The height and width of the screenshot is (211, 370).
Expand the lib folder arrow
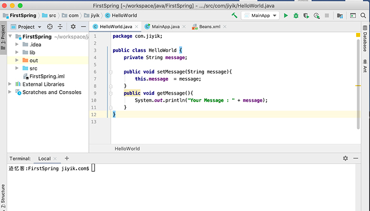tap(17, 52)
